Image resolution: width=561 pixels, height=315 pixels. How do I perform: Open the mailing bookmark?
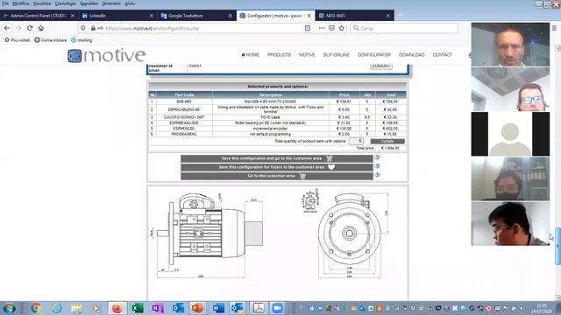[x=82, y=40]
